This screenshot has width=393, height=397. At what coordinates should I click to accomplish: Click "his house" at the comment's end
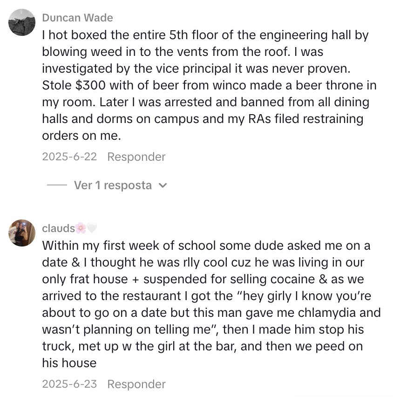click(x=69, y=363)
